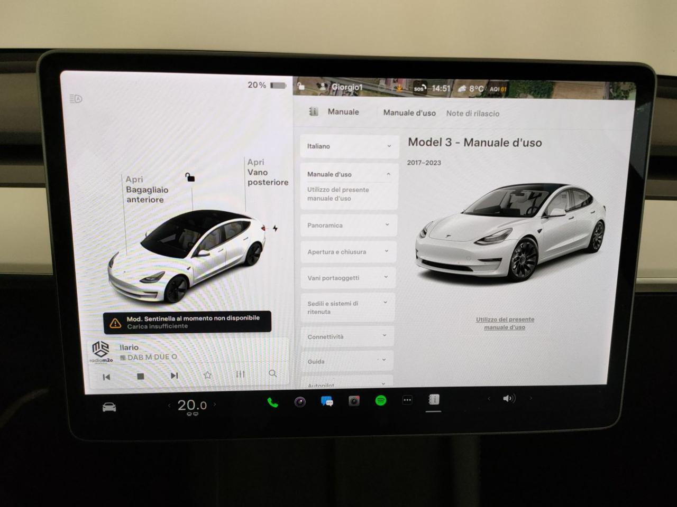
Task: Skip to next radio station
Action: tap(174, 375)
